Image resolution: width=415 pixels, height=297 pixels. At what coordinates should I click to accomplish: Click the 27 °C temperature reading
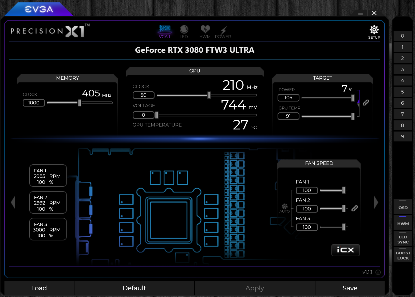245,125
